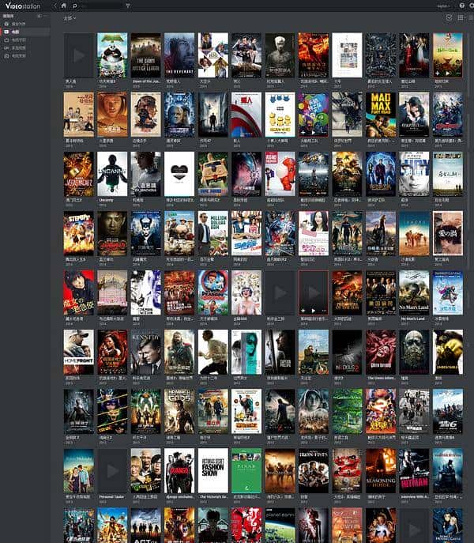Open the blank placeholder poster in the first row
The height and width of the screenshot is (543, 474).
[x=78, y=55]
